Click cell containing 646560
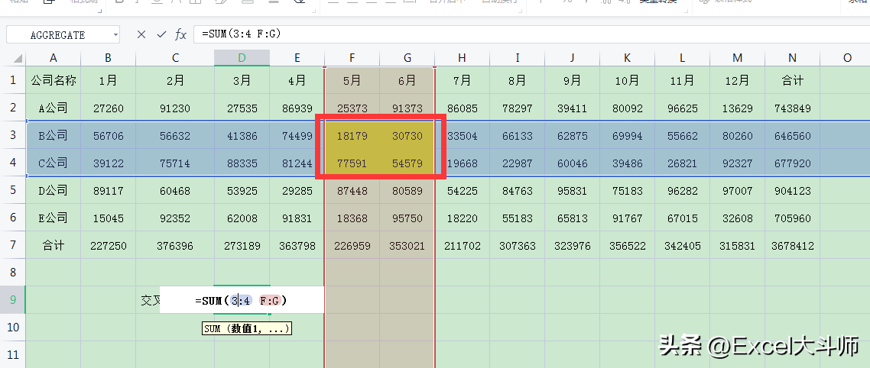The height and width of the screenshot is (368, 870). (x=792, y=136)
